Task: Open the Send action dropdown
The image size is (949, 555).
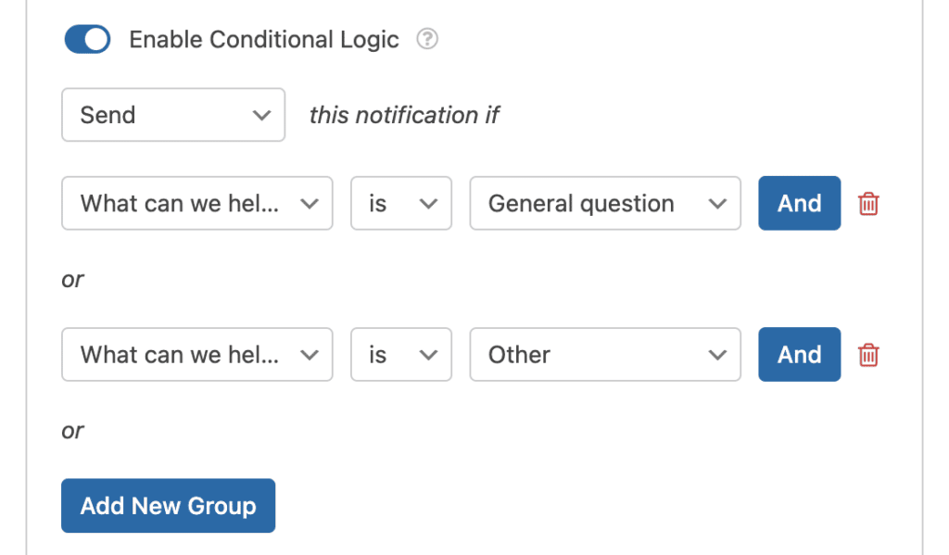Action: [173, 115]
